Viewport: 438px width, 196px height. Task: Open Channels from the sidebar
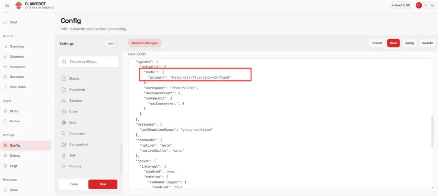17,57
